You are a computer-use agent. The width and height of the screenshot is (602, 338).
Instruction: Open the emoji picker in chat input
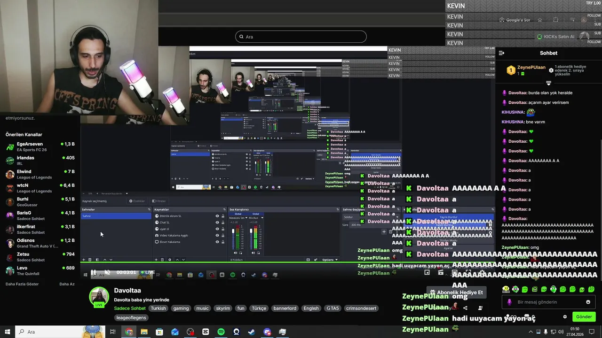588,302
